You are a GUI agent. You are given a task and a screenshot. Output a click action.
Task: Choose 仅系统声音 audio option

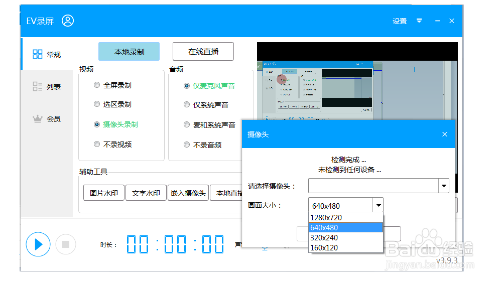pos(206,105)
